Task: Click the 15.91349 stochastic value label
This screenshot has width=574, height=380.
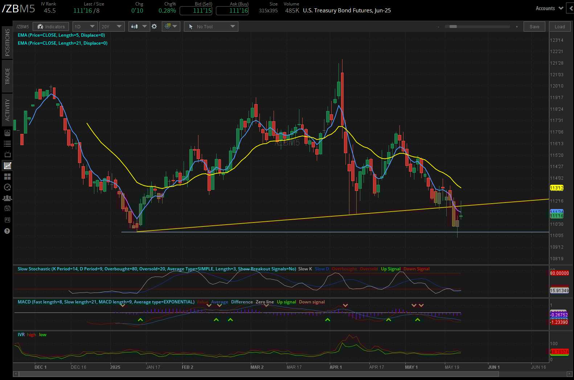Action: click(559, 290)
